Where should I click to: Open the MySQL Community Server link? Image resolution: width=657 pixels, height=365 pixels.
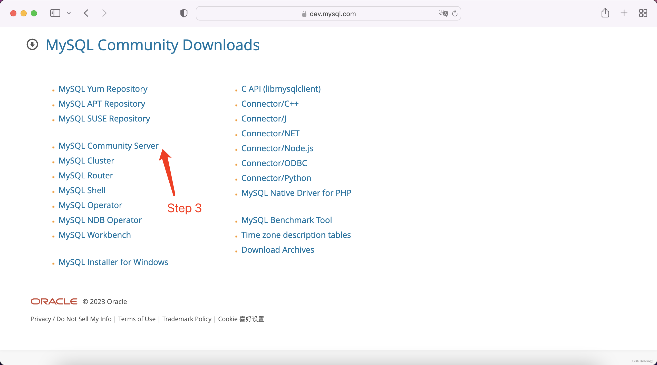(108, 146)
